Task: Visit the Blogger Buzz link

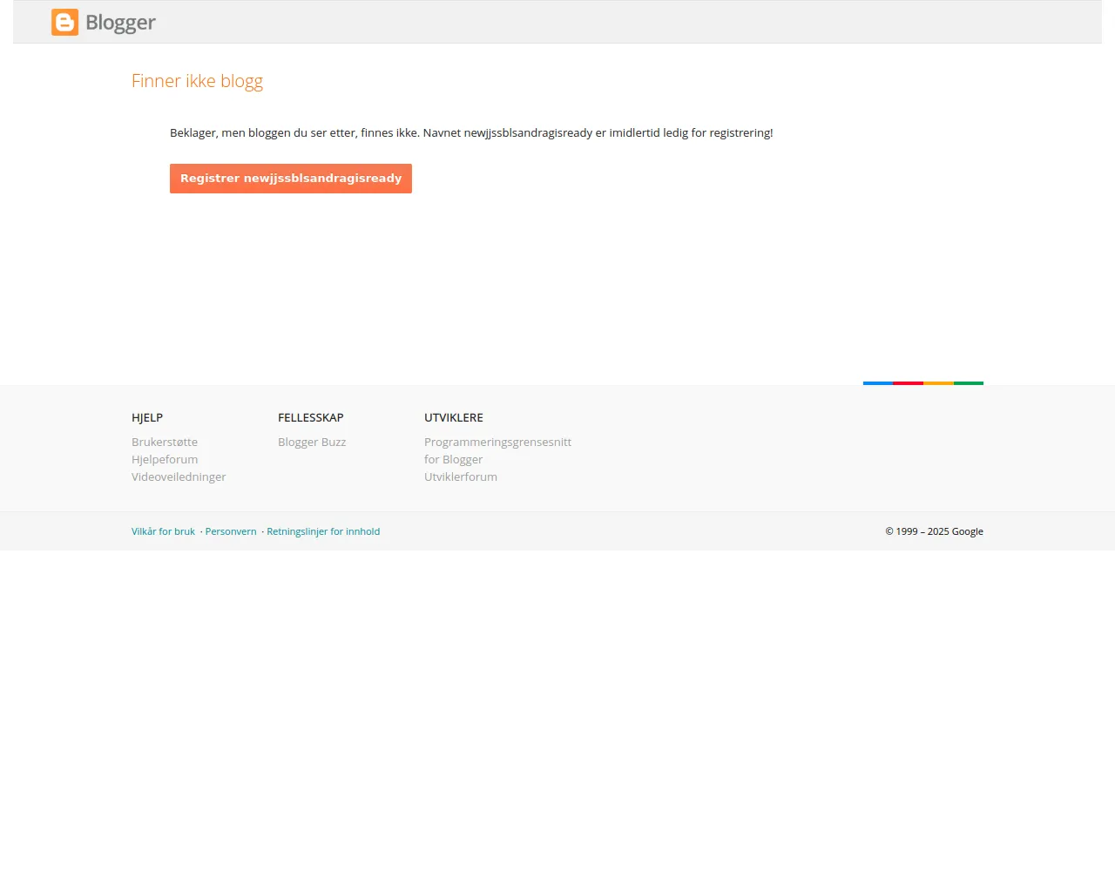Action: click(x=312, y=442)
